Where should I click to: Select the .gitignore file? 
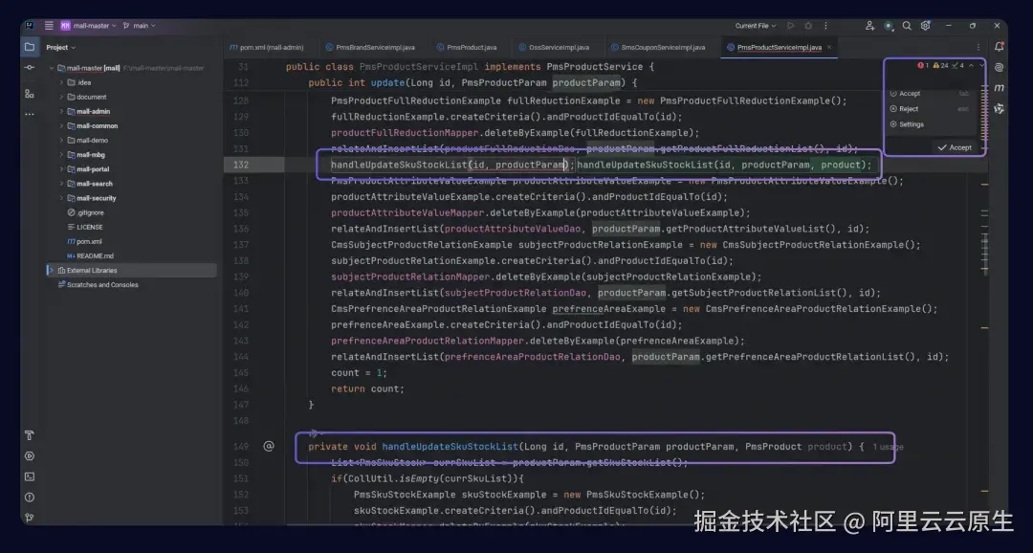tap(85, 213)
